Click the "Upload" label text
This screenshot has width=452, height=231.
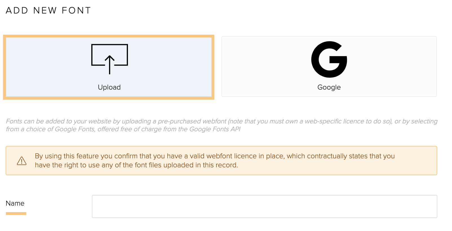click(x=109, y=87)
